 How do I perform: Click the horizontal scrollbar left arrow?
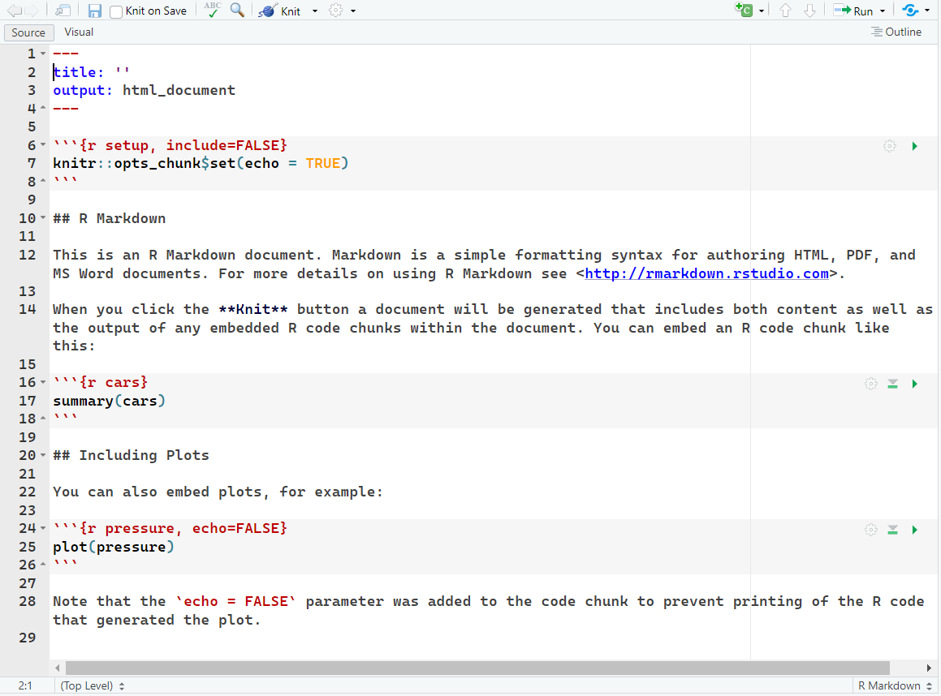pyautogui.click(x=58, y=668)
